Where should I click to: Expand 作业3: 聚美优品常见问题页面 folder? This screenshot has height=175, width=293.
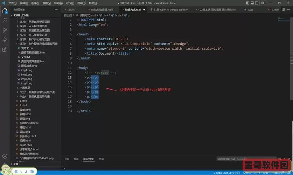(x=37, y=92)
